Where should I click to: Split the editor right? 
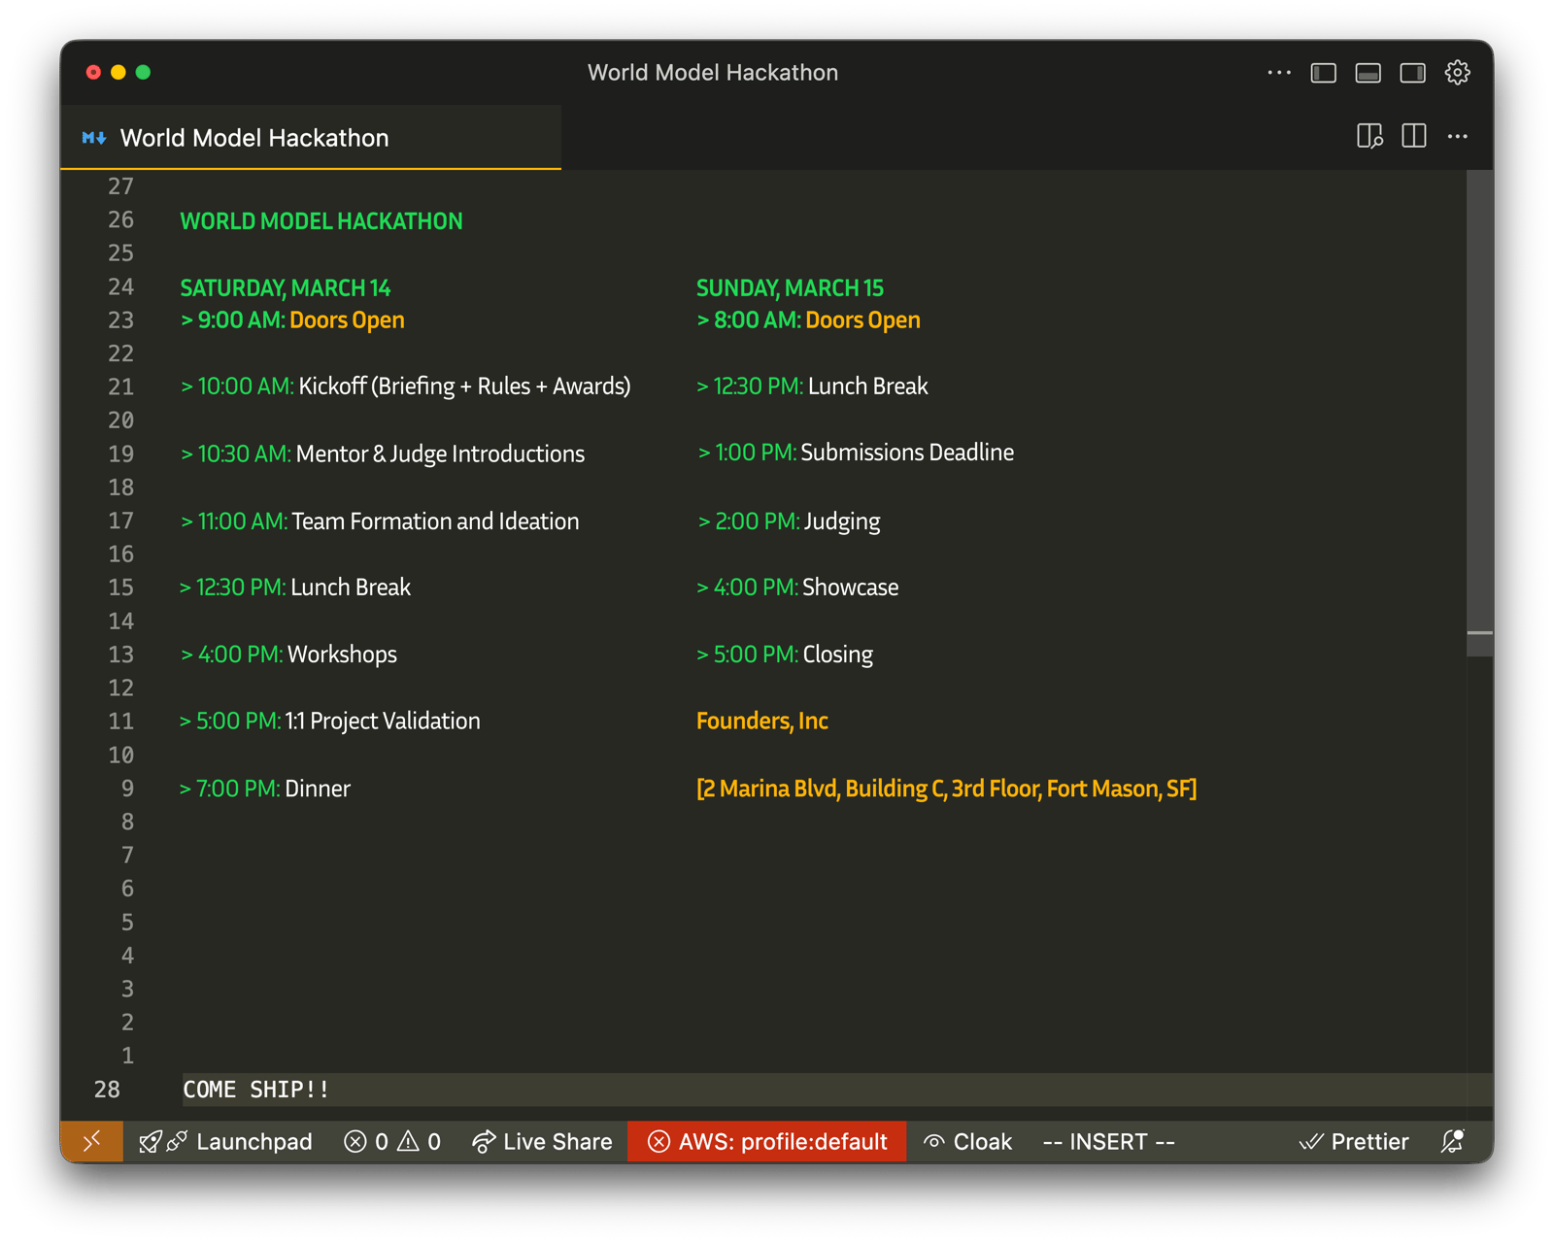click(1414, 137)
